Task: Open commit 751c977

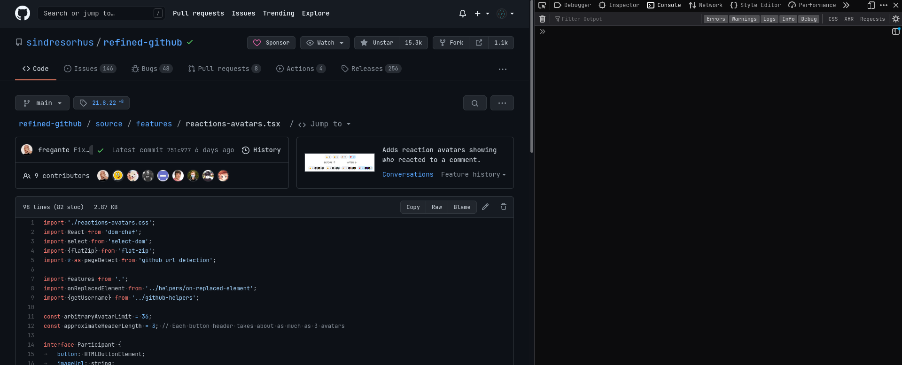Action: [179, 150]
